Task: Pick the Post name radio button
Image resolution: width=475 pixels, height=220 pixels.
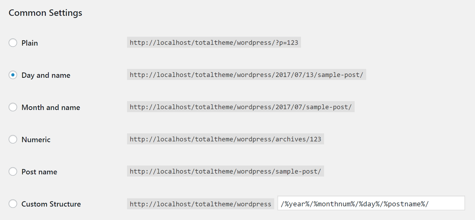Action: [13, 172]
